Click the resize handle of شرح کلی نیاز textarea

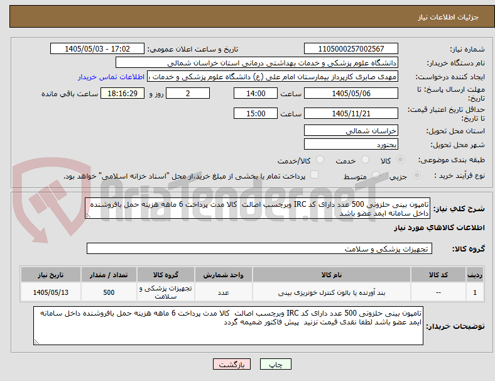point(88,216)
